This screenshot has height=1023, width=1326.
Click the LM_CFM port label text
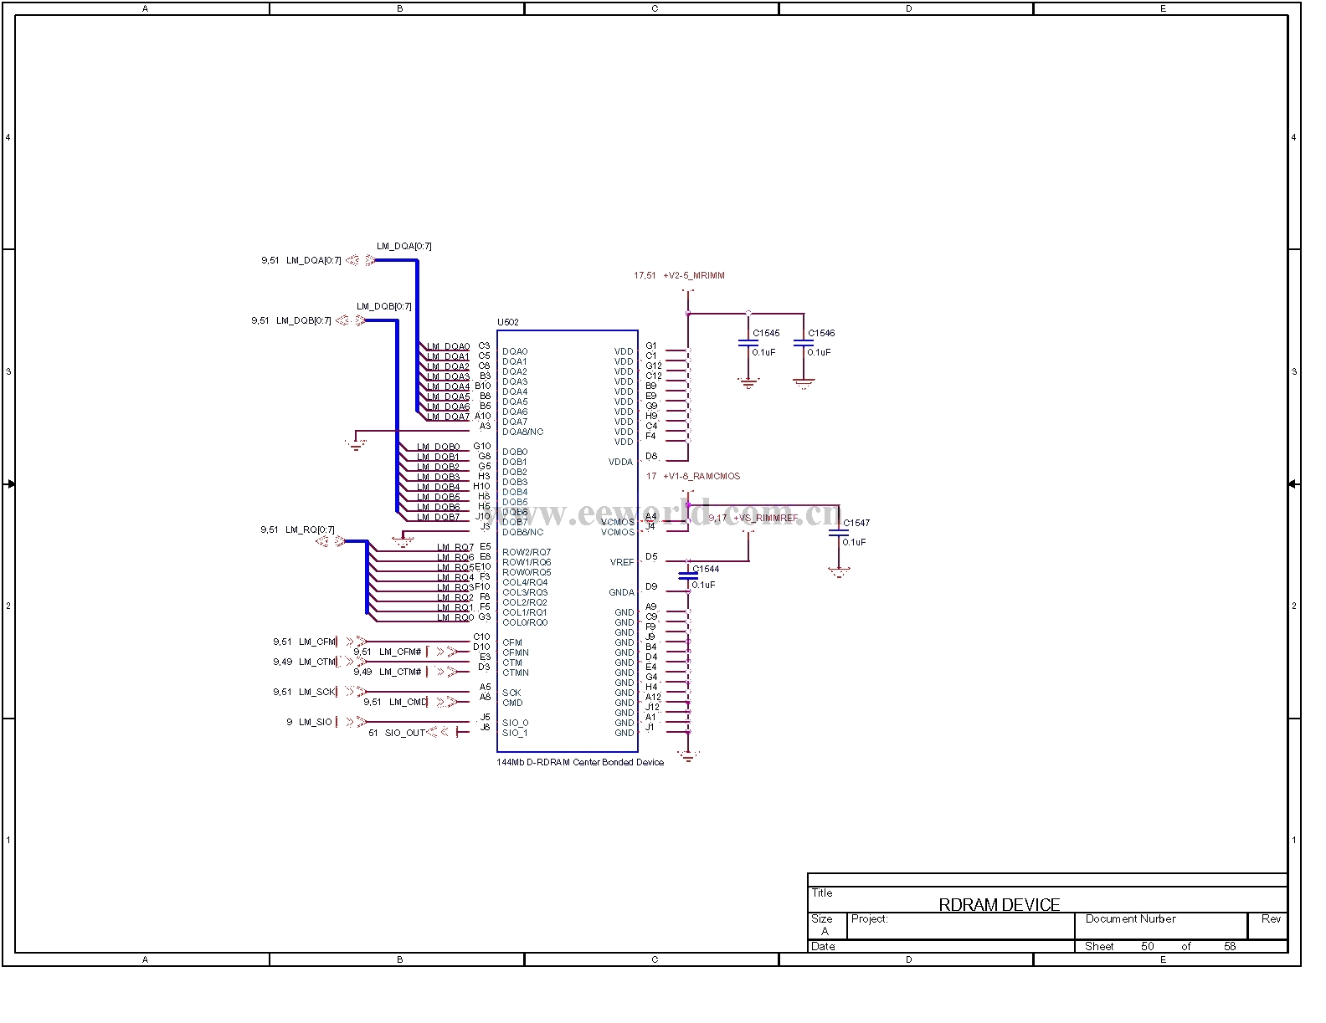(316, 642)
